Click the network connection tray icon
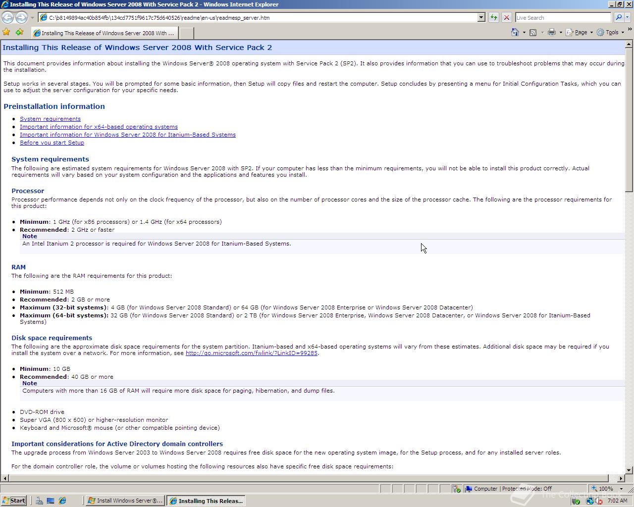 590,501
